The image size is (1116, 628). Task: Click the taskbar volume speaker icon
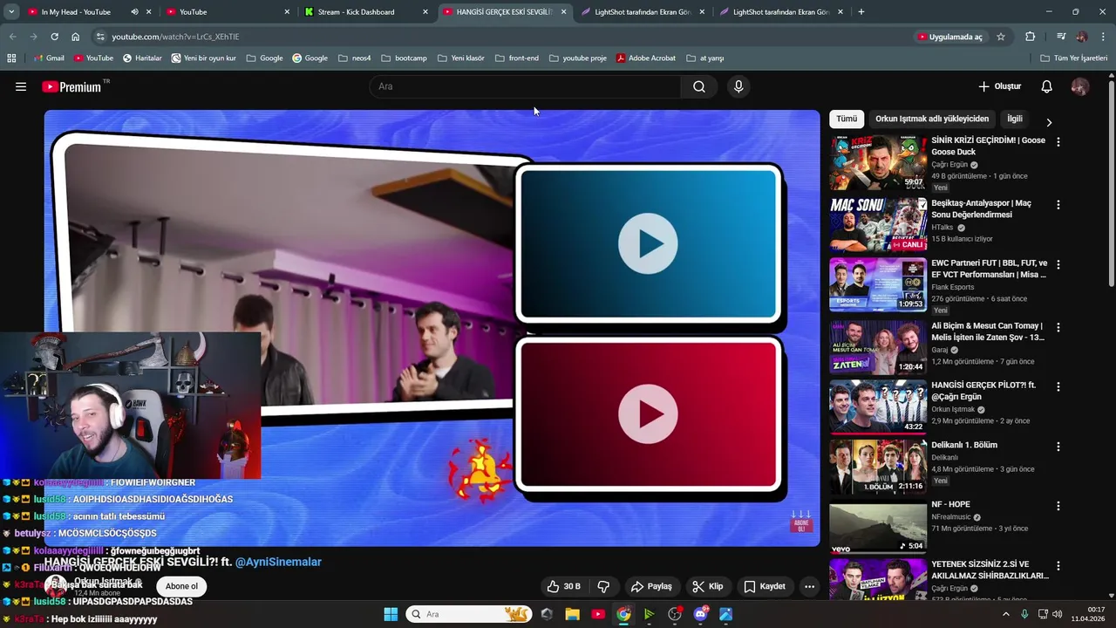pos(1059,614)
